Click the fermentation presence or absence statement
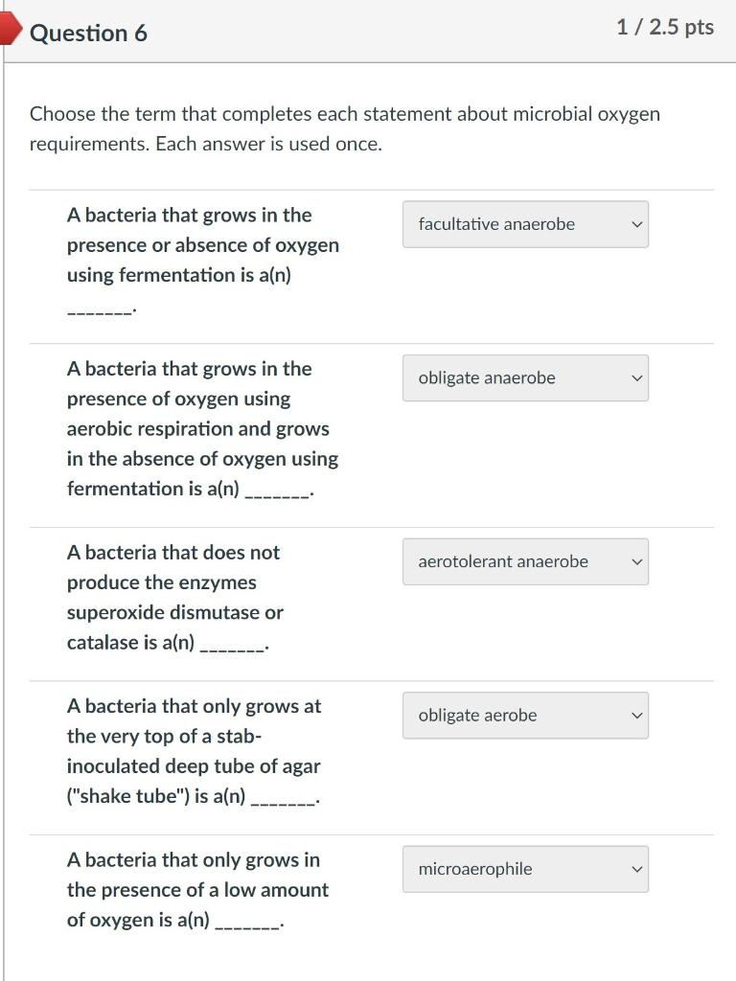This screenshot has width=736, height=981. [x=202, y=245]
